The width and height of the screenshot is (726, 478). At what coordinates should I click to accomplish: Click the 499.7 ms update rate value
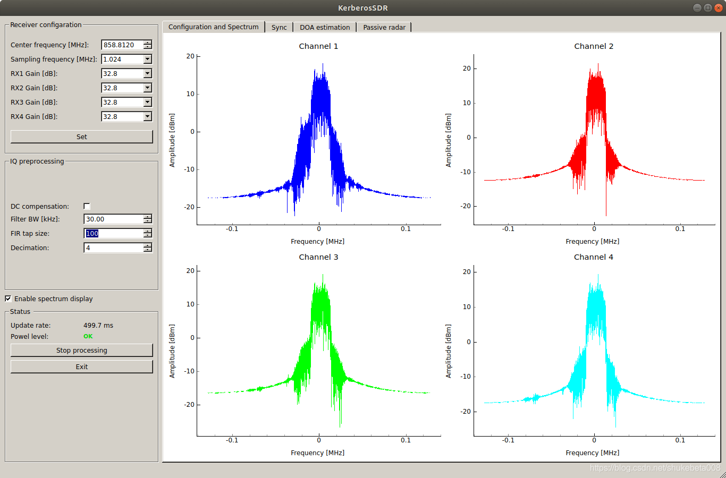click(98, 326)
